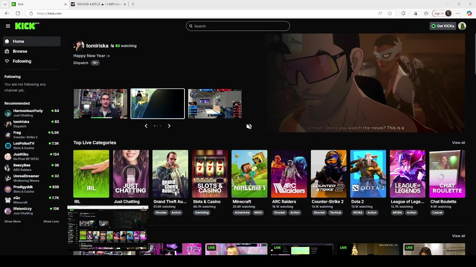Click the Dispatch category link

point(81,63)
